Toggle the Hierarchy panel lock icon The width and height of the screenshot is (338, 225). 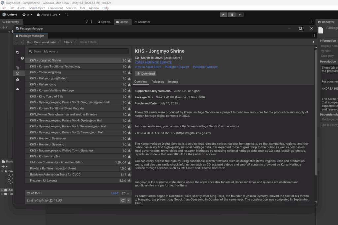(x=87, y=22)
